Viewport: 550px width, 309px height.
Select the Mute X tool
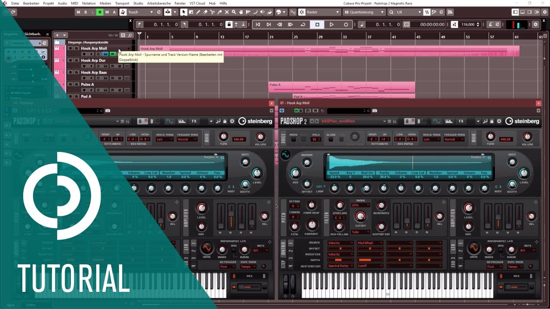coord(227,12)
